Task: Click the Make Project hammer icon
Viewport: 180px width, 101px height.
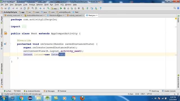Action: [48, 8]
